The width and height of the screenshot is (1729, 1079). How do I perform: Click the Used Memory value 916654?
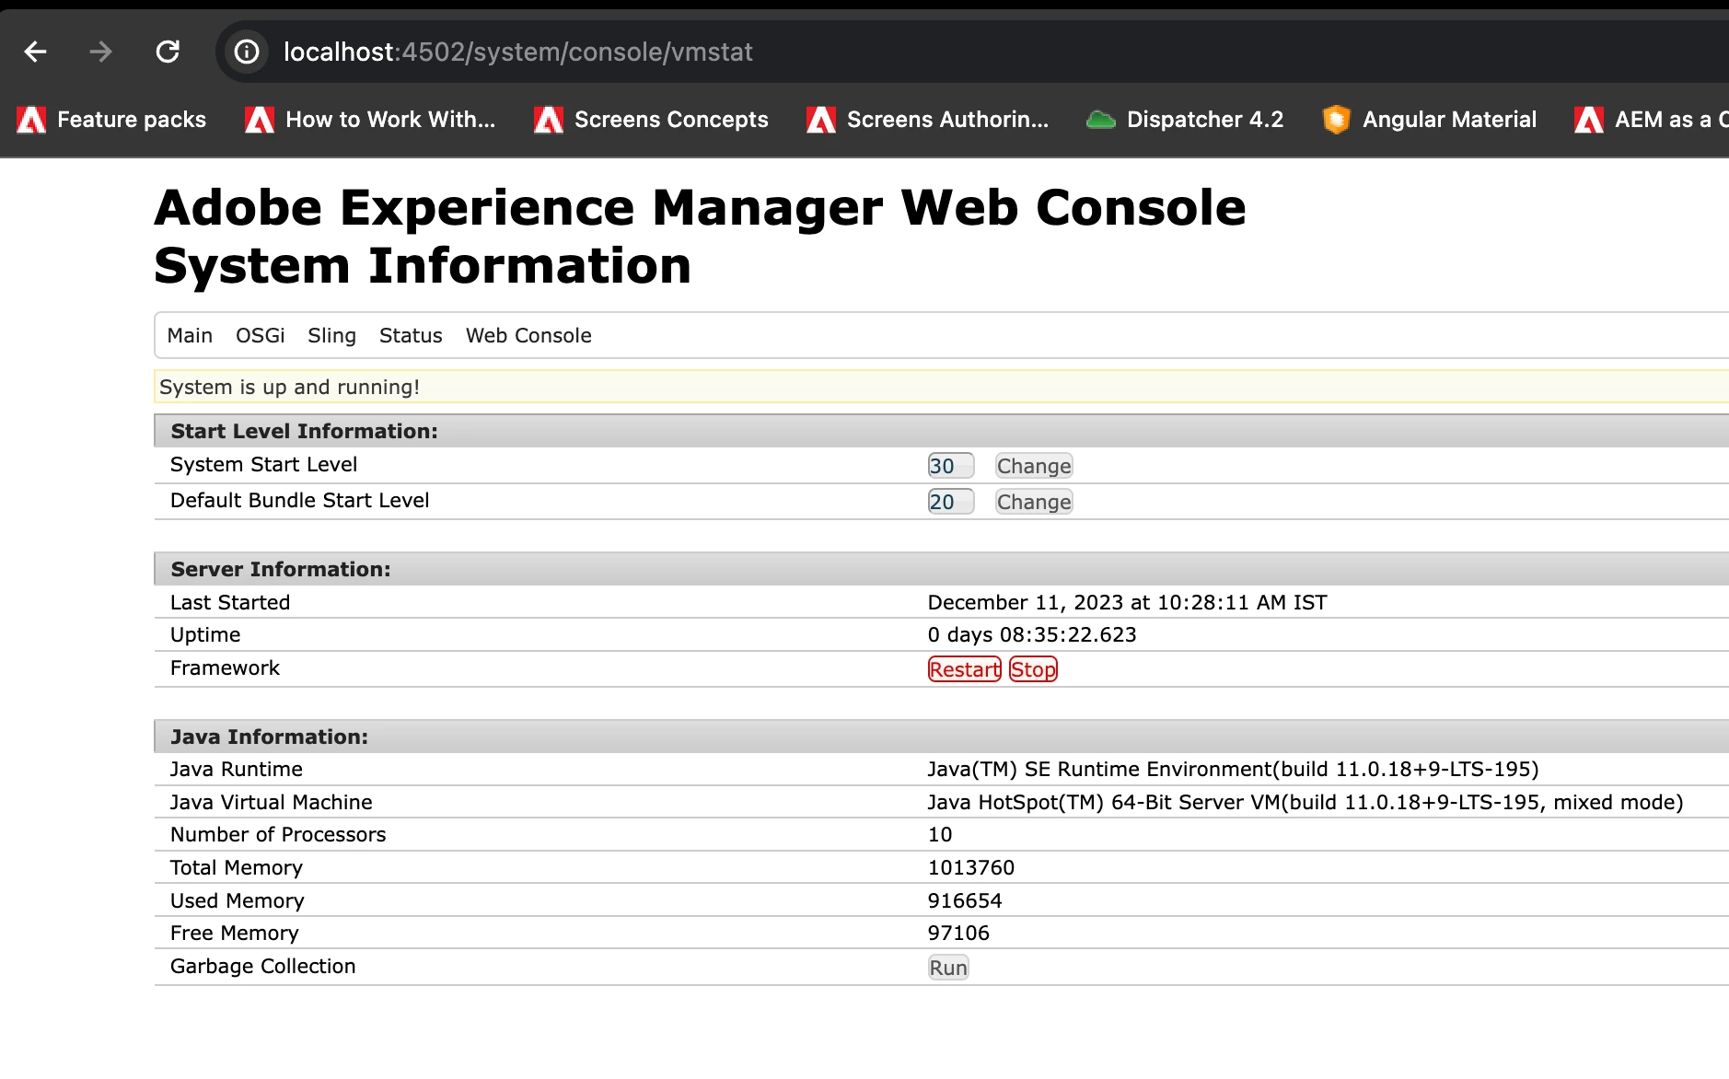965,901
